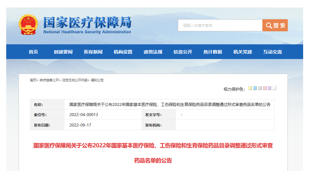The width and height of the screenshot is (309, 193).
Task: Pick the pink eye-protection color swatch
Action: point(265,88)
